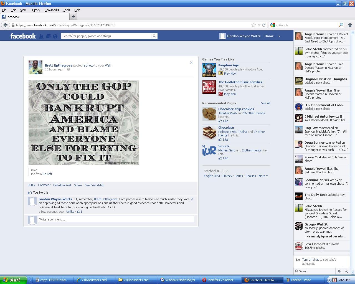Image resolution: width=355 pixels, height=284 pixels.
Task: Click post audience globe icon
Action: tap(68, 69)
